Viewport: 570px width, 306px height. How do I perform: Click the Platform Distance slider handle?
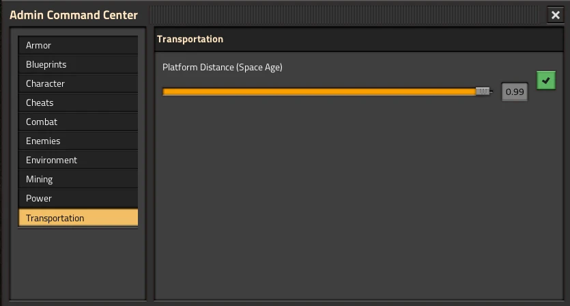click(x=483, y=91)
